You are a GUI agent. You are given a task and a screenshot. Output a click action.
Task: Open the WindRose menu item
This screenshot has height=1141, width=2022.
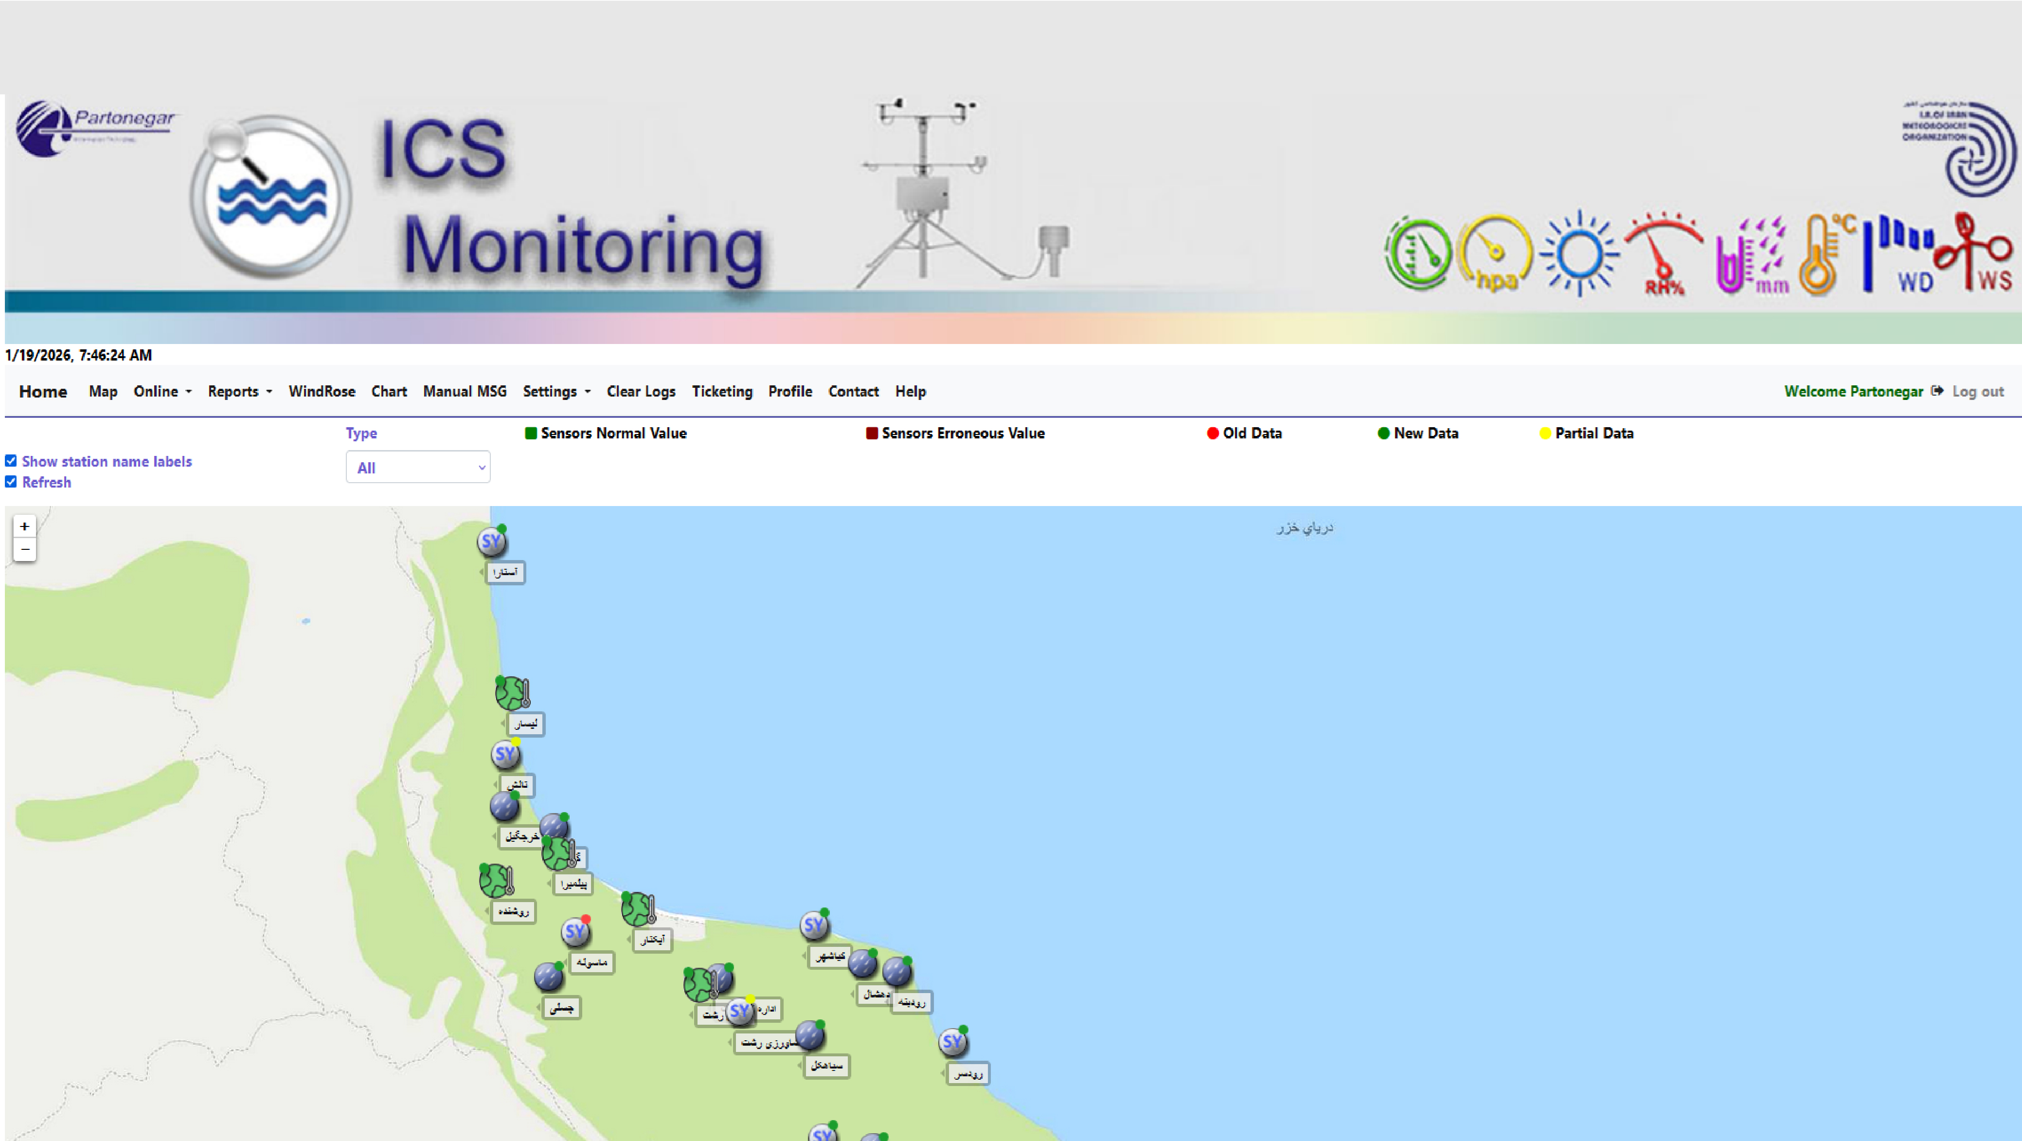[322, 391]
